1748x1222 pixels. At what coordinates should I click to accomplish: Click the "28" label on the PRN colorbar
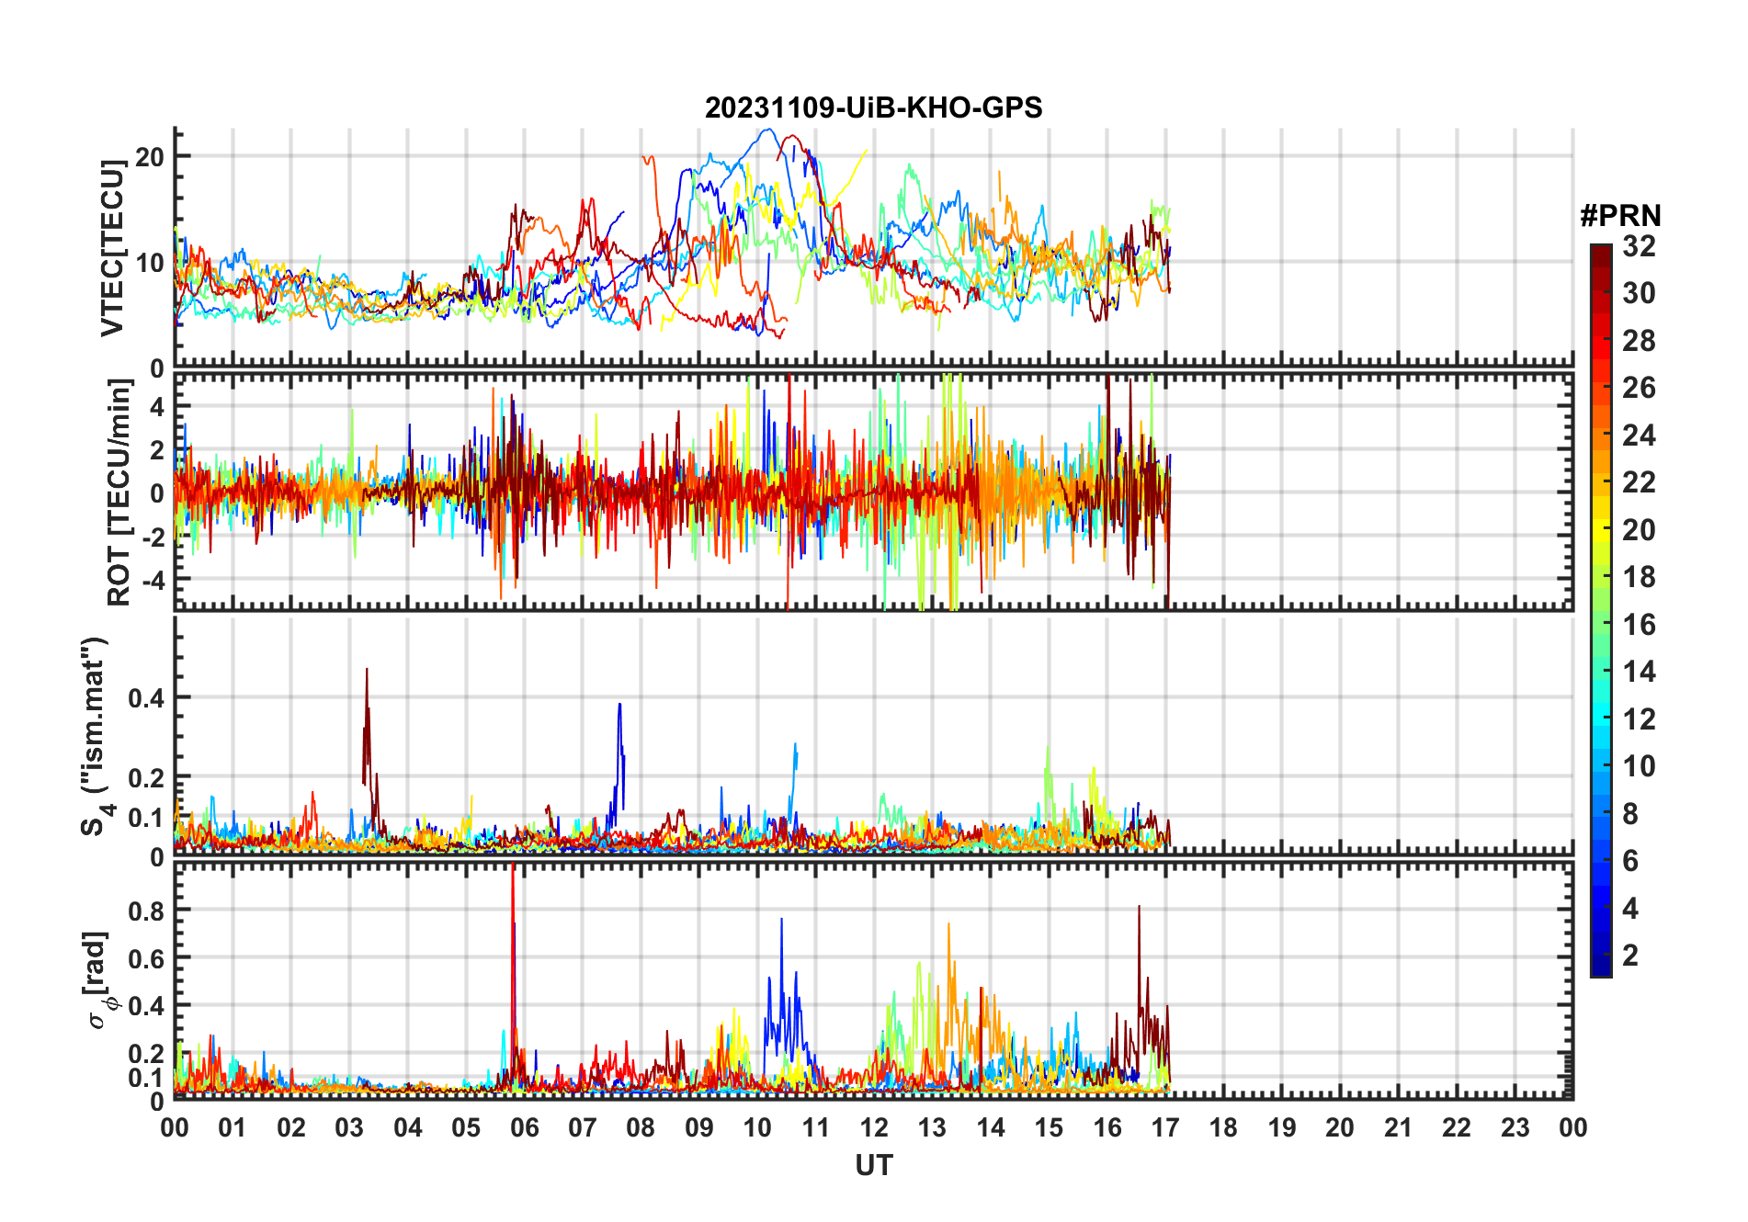click(x=1639, y=341)
